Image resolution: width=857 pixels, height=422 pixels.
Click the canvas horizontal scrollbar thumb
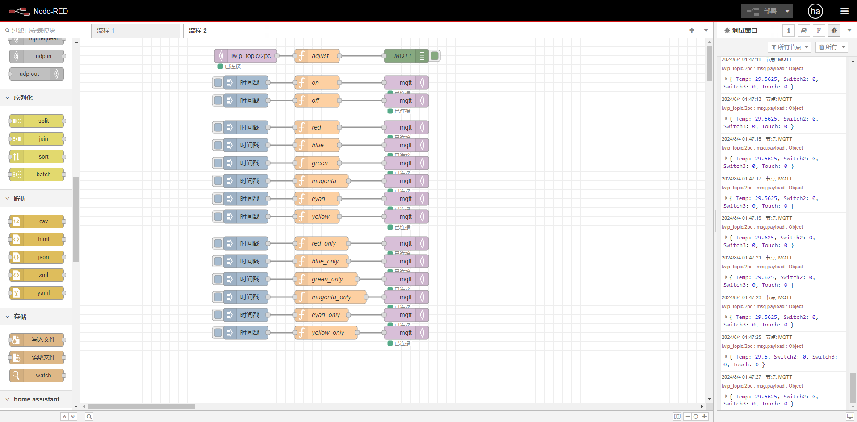pos(141,406)
